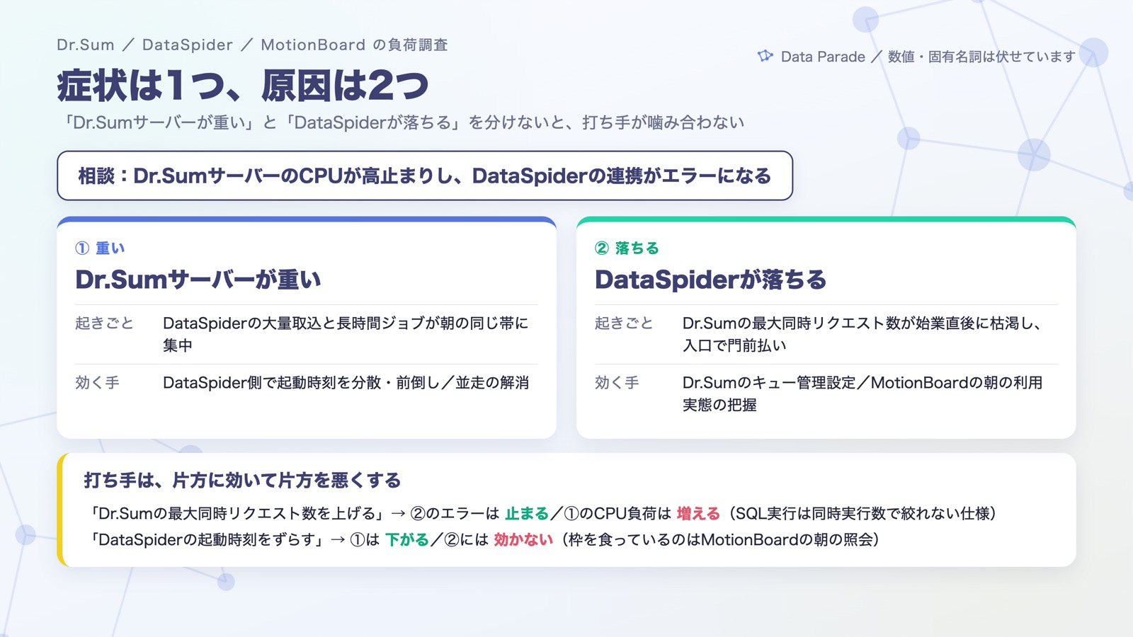Click the heading 'DataSpiderが落ちる'

pos(711,280)
